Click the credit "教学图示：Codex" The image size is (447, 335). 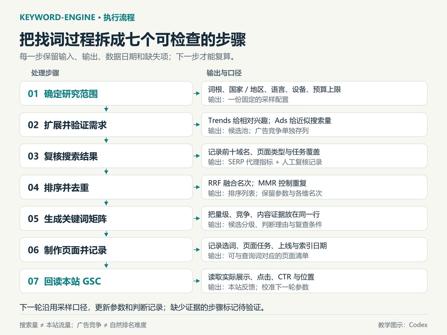403,325
